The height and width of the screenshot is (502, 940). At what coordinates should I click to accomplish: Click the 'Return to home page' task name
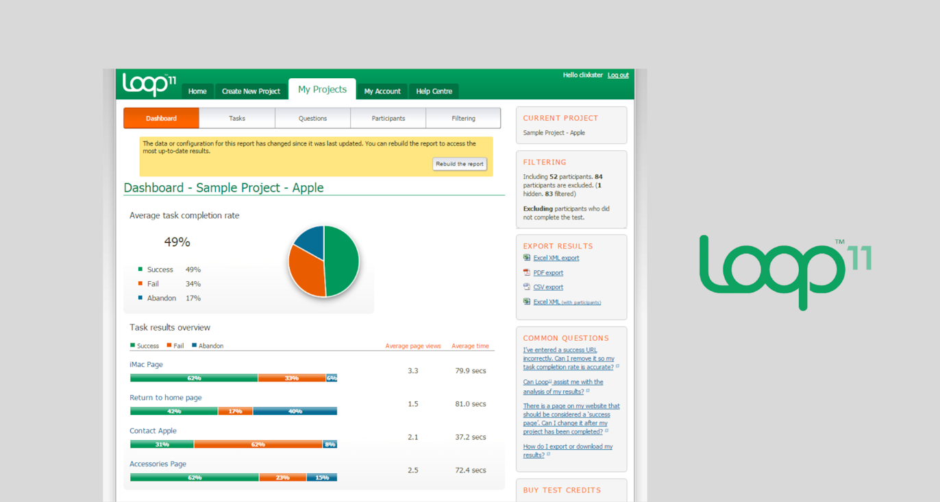click(165, 397)
